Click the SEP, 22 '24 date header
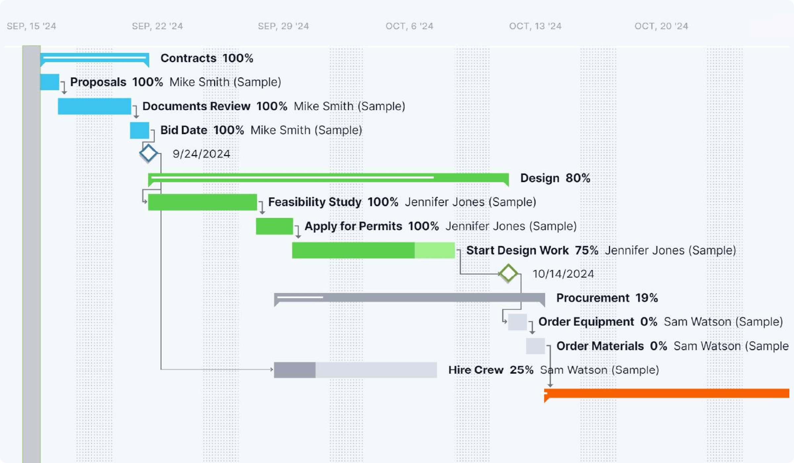794x463 pixels. click(157, 26)
